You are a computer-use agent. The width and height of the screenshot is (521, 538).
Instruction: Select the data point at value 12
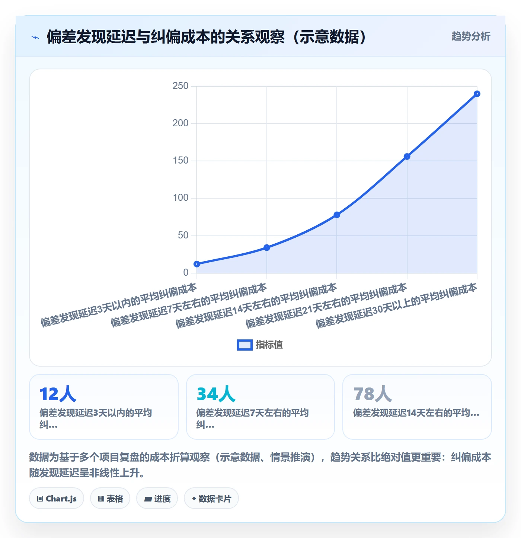click(x=197, y=264)
